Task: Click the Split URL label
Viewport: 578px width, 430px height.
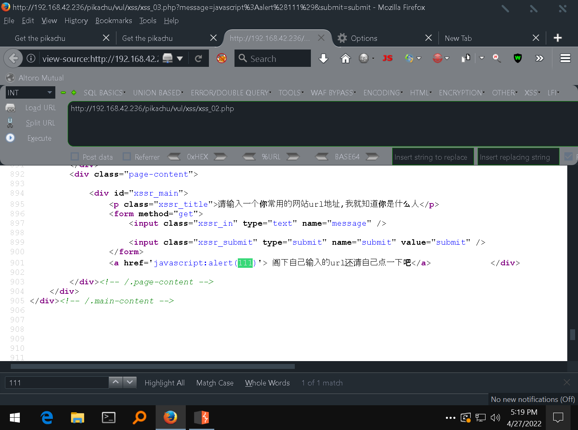Action: coord(40,123)
